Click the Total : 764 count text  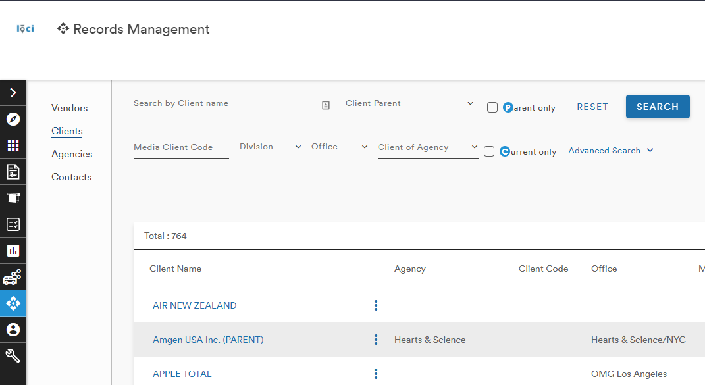click(x=165, y=236)
